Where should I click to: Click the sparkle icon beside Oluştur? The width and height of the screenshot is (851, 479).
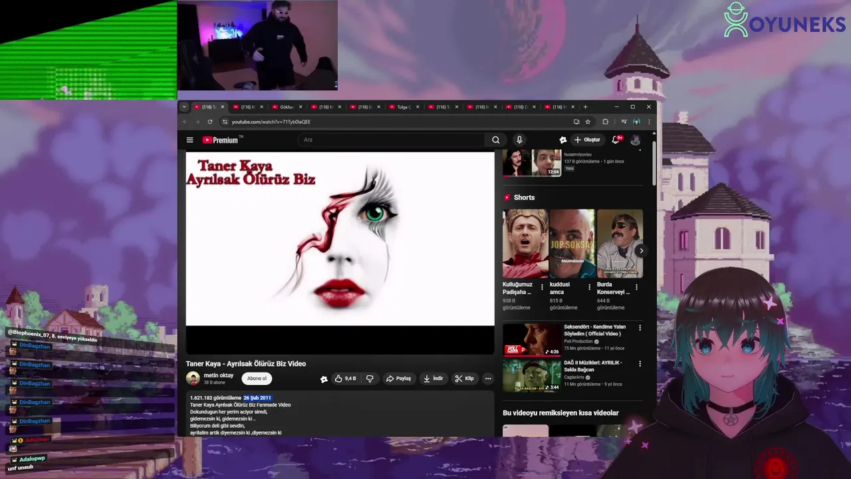562,140
